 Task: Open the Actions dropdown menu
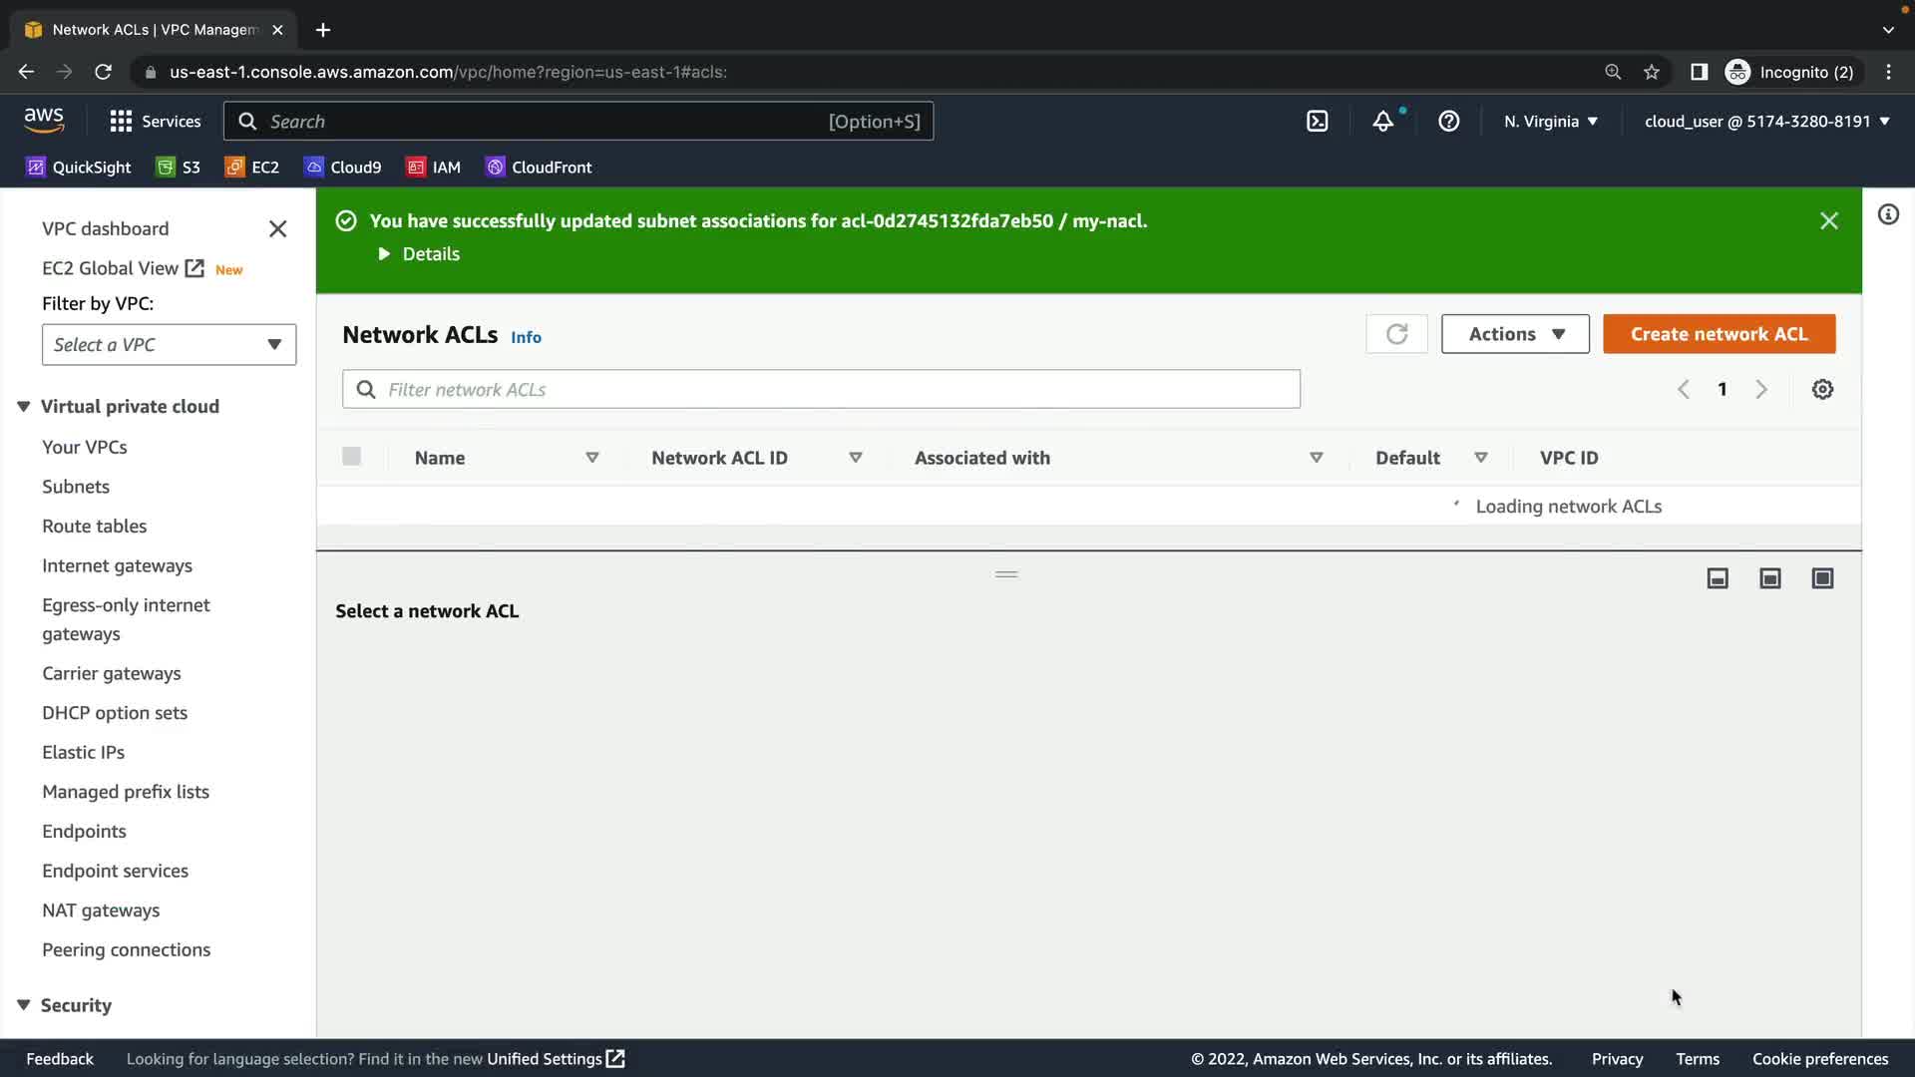tap(1515, 334)
